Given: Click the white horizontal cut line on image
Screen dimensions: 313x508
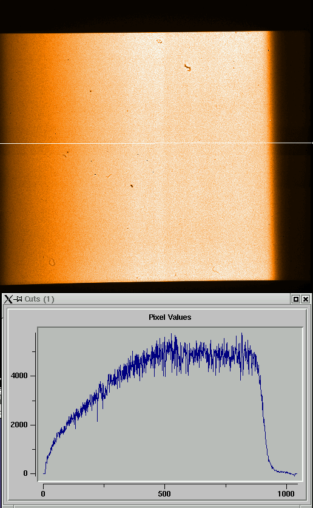Looking at the screenshot, I should (156, 143).
